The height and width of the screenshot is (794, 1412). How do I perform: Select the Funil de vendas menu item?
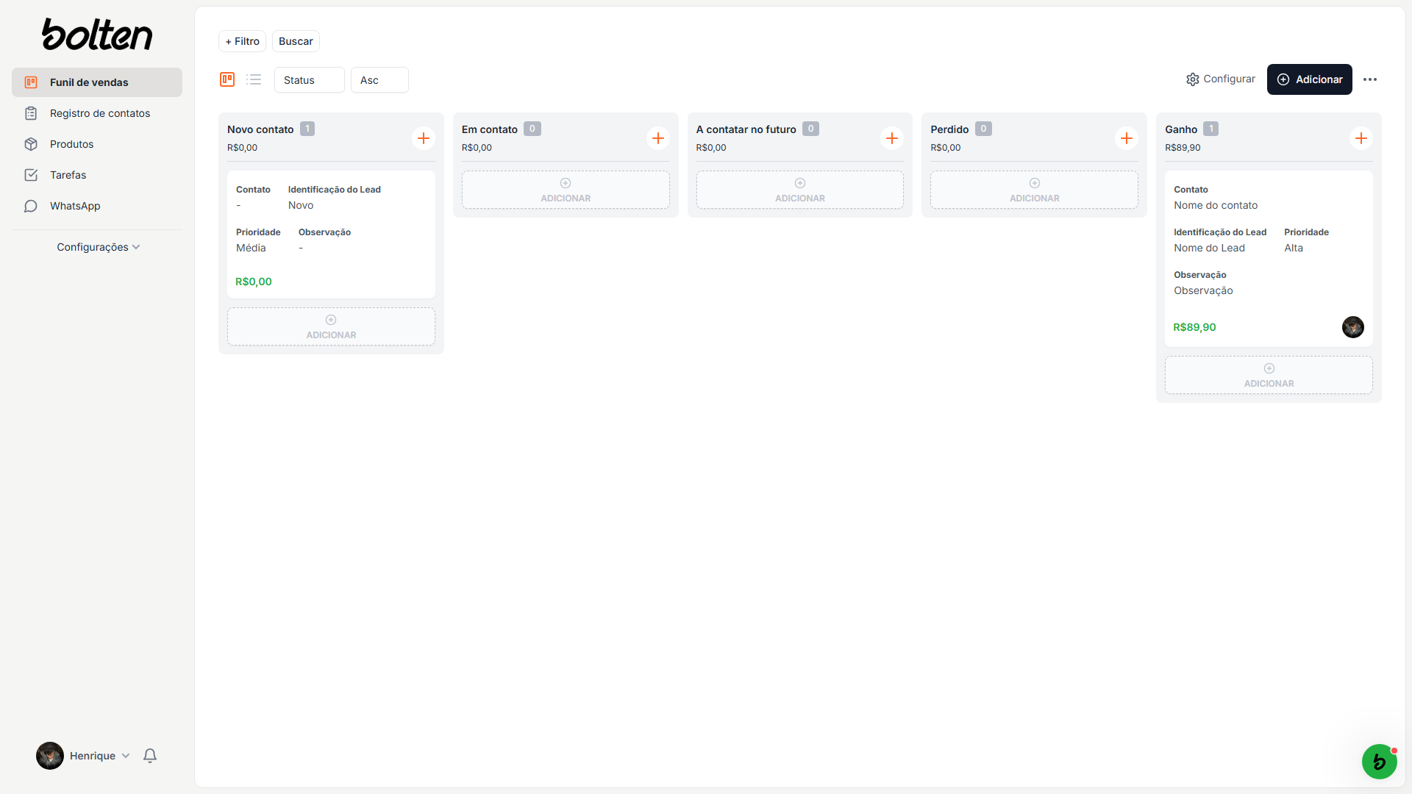(x=97, y=82)
